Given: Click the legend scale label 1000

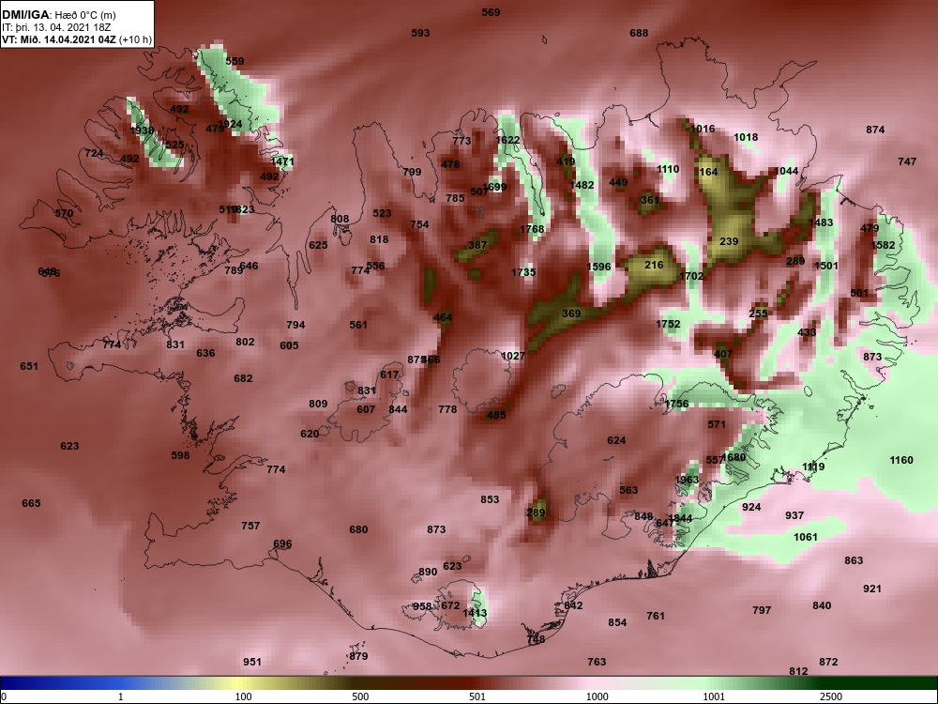Looking at the screenshot, I should pyautogui.click(x=597, y=696).
